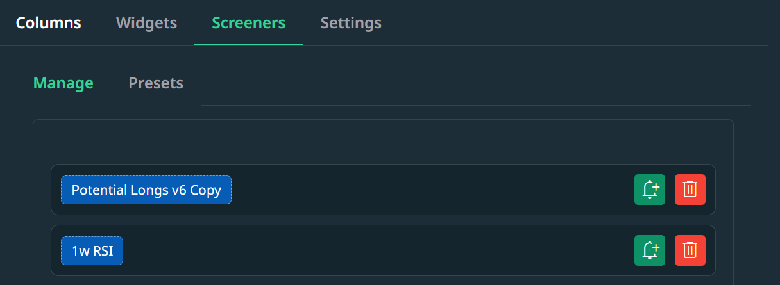Show the Manage sub-tab
The height and width of the screenshot is (285, 780).
(x=64, y=83)
